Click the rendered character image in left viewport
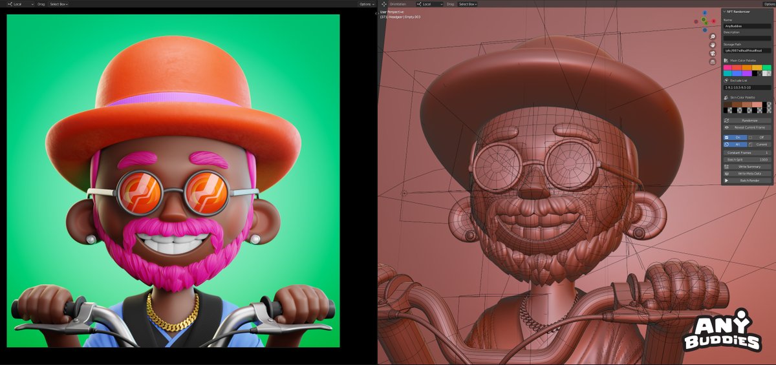The height and width of the screenshot is (365, 776). [x=173, y=181]
